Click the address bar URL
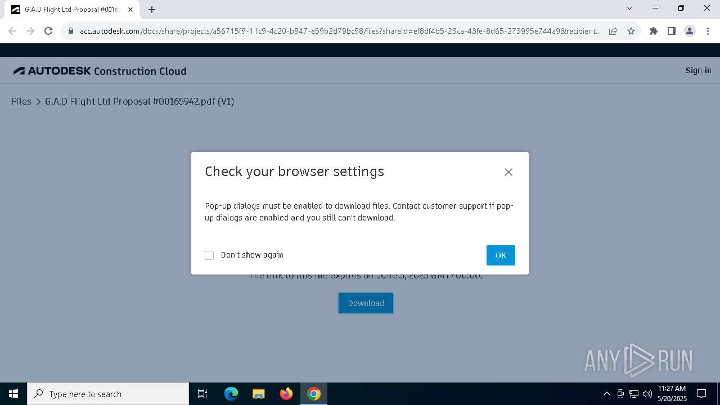Image resolution: width=720 pixels, height=405 pixels. 340,31
